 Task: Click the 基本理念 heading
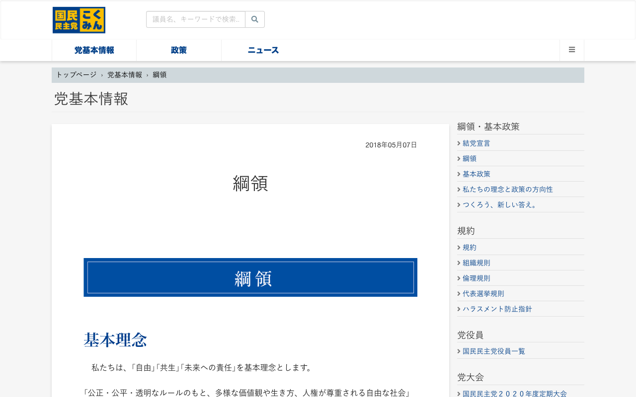(115, 340)
